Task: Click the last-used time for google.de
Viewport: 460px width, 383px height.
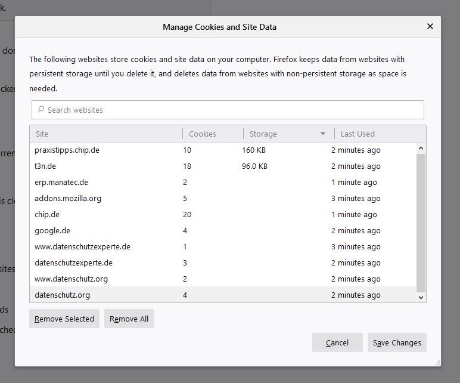Action: (x=356, y=230)
